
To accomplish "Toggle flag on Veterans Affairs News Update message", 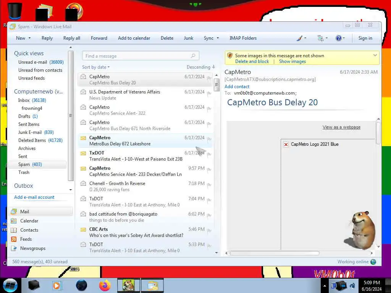I will pyautogui.click(x=209, y=93).
